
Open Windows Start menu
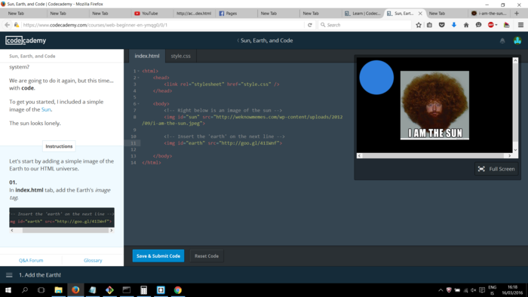click(8, 290)
